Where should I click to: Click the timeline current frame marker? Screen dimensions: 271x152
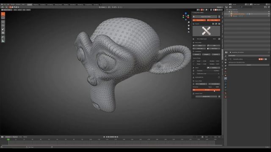pos(8,139)
